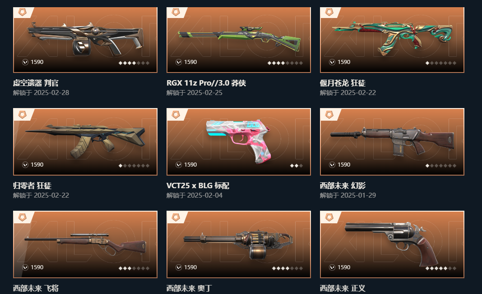
Task: Click the tier badge icon on 虚空遗器 判官 card
Action: point(23,12)
